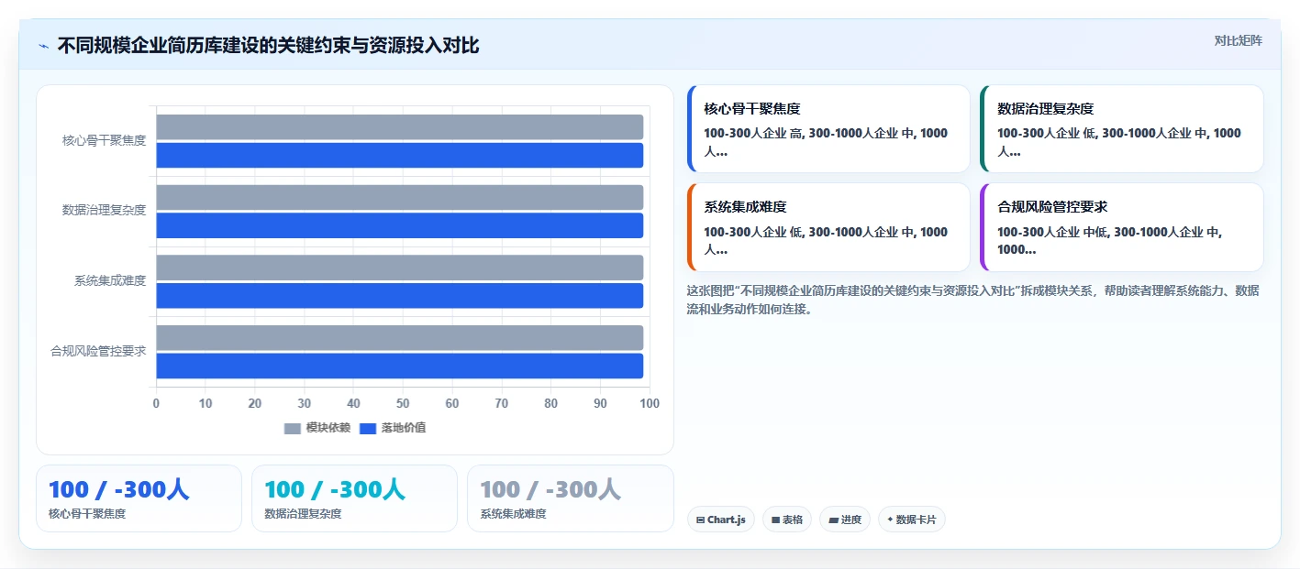Click the description paragraph starting 这张图把

pos(973,300)
